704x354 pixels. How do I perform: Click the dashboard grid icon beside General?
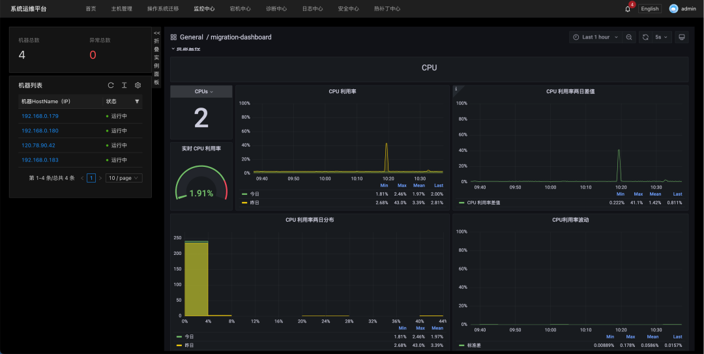pyautogui.click(x=174, y=37)
